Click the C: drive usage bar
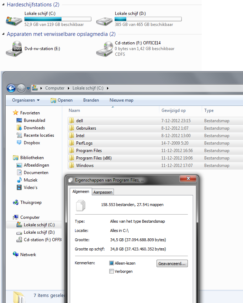The height and width of the screenshot is (303, 243). [58, 19]
